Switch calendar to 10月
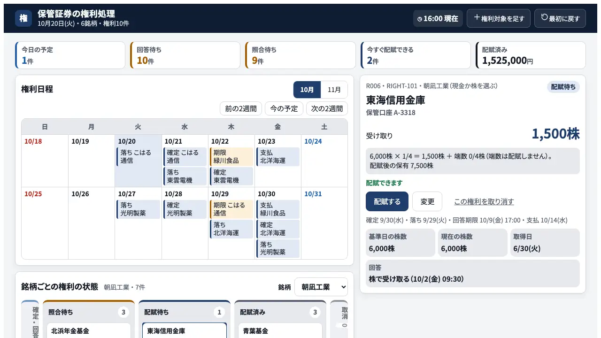This screenshot has height=338, width=601. click(x=307, y=90)
